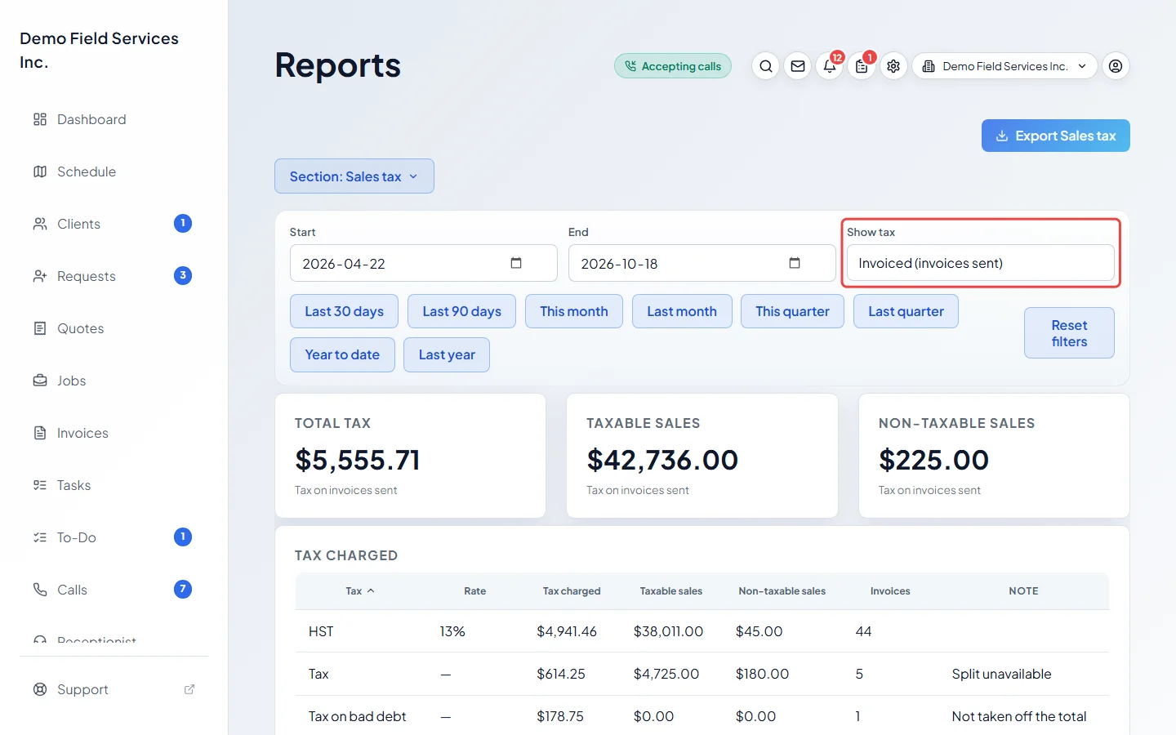Click the Calls phone icon in sidebar

pyautogui.click(x=40, y=590)
